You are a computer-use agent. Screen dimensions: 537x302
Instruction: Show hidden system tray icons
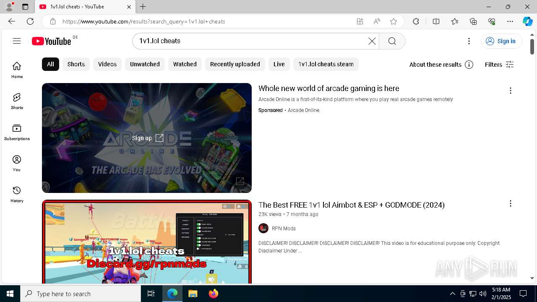click(x=452, y=294)
